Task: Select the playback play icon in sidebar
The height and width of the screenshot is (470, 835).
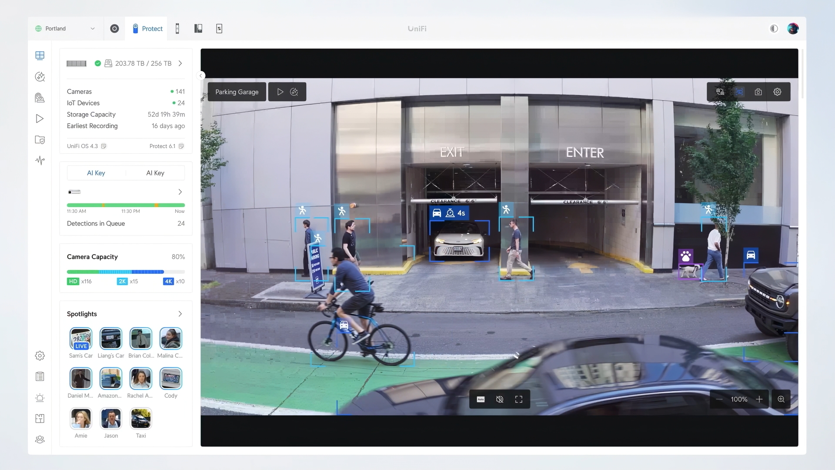Action: tap(40, 118)
